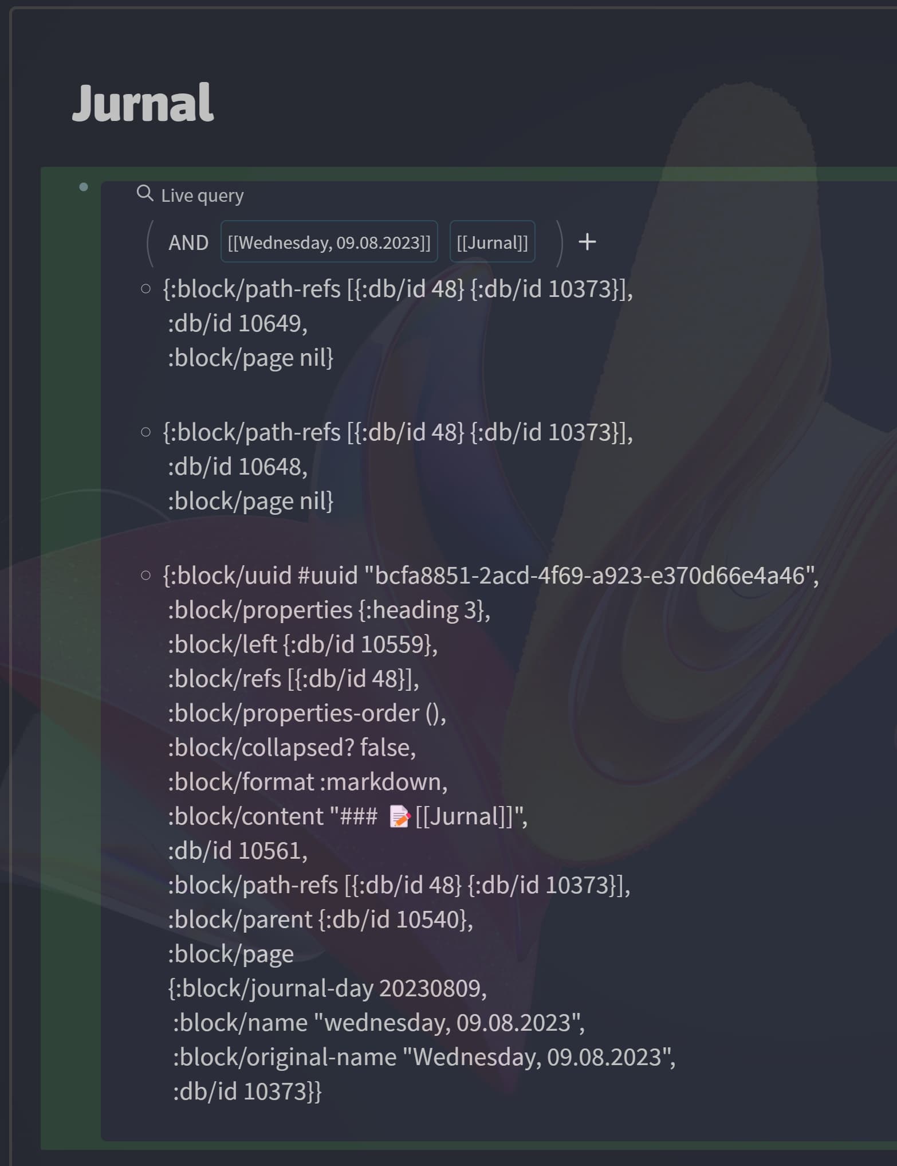Click the closing parenthesis of the query clause
This screenshot has width=897, height=1166.
(x=560, y=243)
